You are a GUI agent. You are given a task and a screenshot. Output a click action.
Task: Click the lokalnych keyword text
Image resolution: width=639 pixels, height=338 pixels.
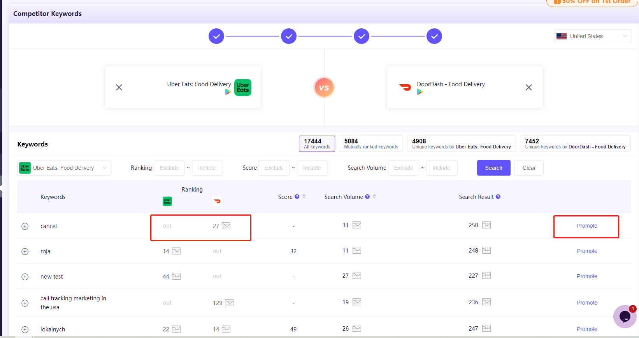pyautogui.click(x=53, y=329)
